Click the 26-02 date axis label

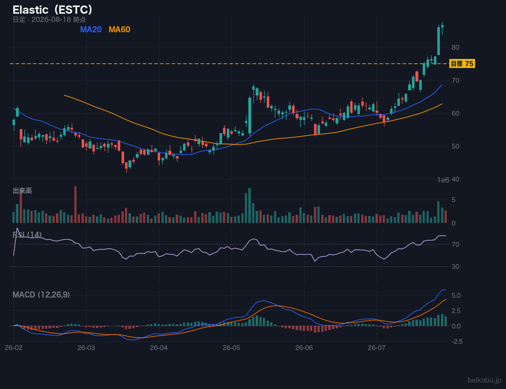(14, 348)
